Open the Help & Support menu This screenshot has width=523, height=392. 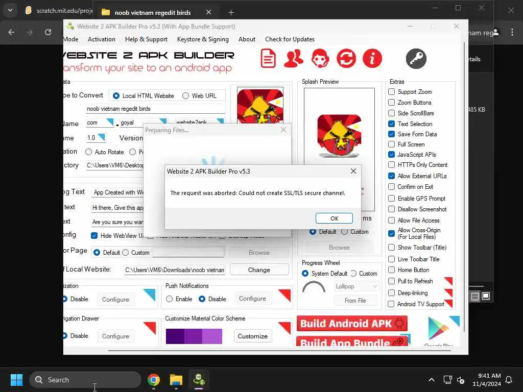click(146, 39)
